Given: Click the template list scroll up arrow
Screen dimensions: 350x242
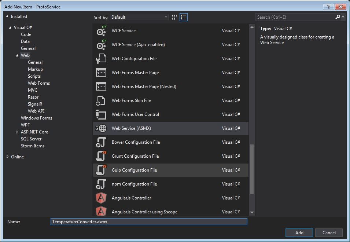Looking at the screenshot, I should click(252, 27).
